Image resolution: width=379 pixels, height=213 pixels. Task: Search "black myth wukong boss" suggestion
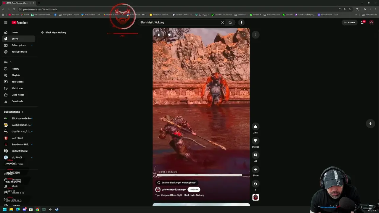pos(177,183)
